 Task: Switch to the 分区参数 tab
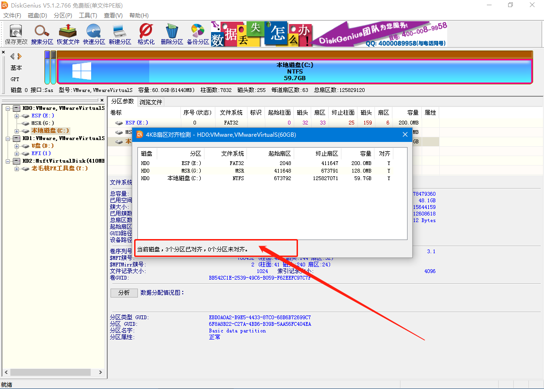[x=122, y=101]
